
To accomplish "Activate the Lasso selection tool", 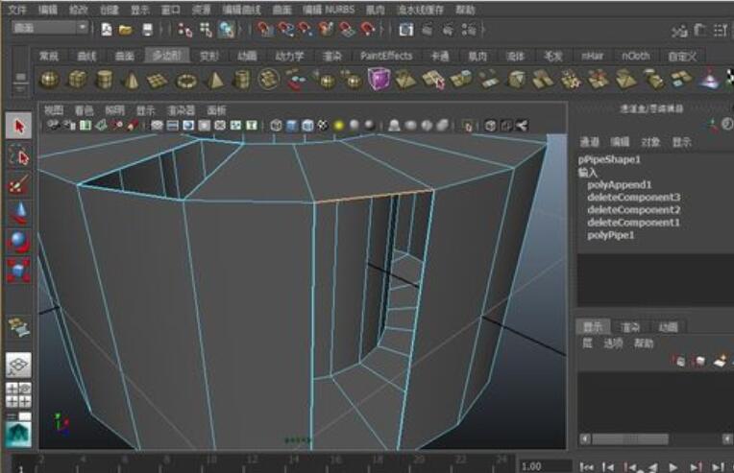I will coord(19,156).
